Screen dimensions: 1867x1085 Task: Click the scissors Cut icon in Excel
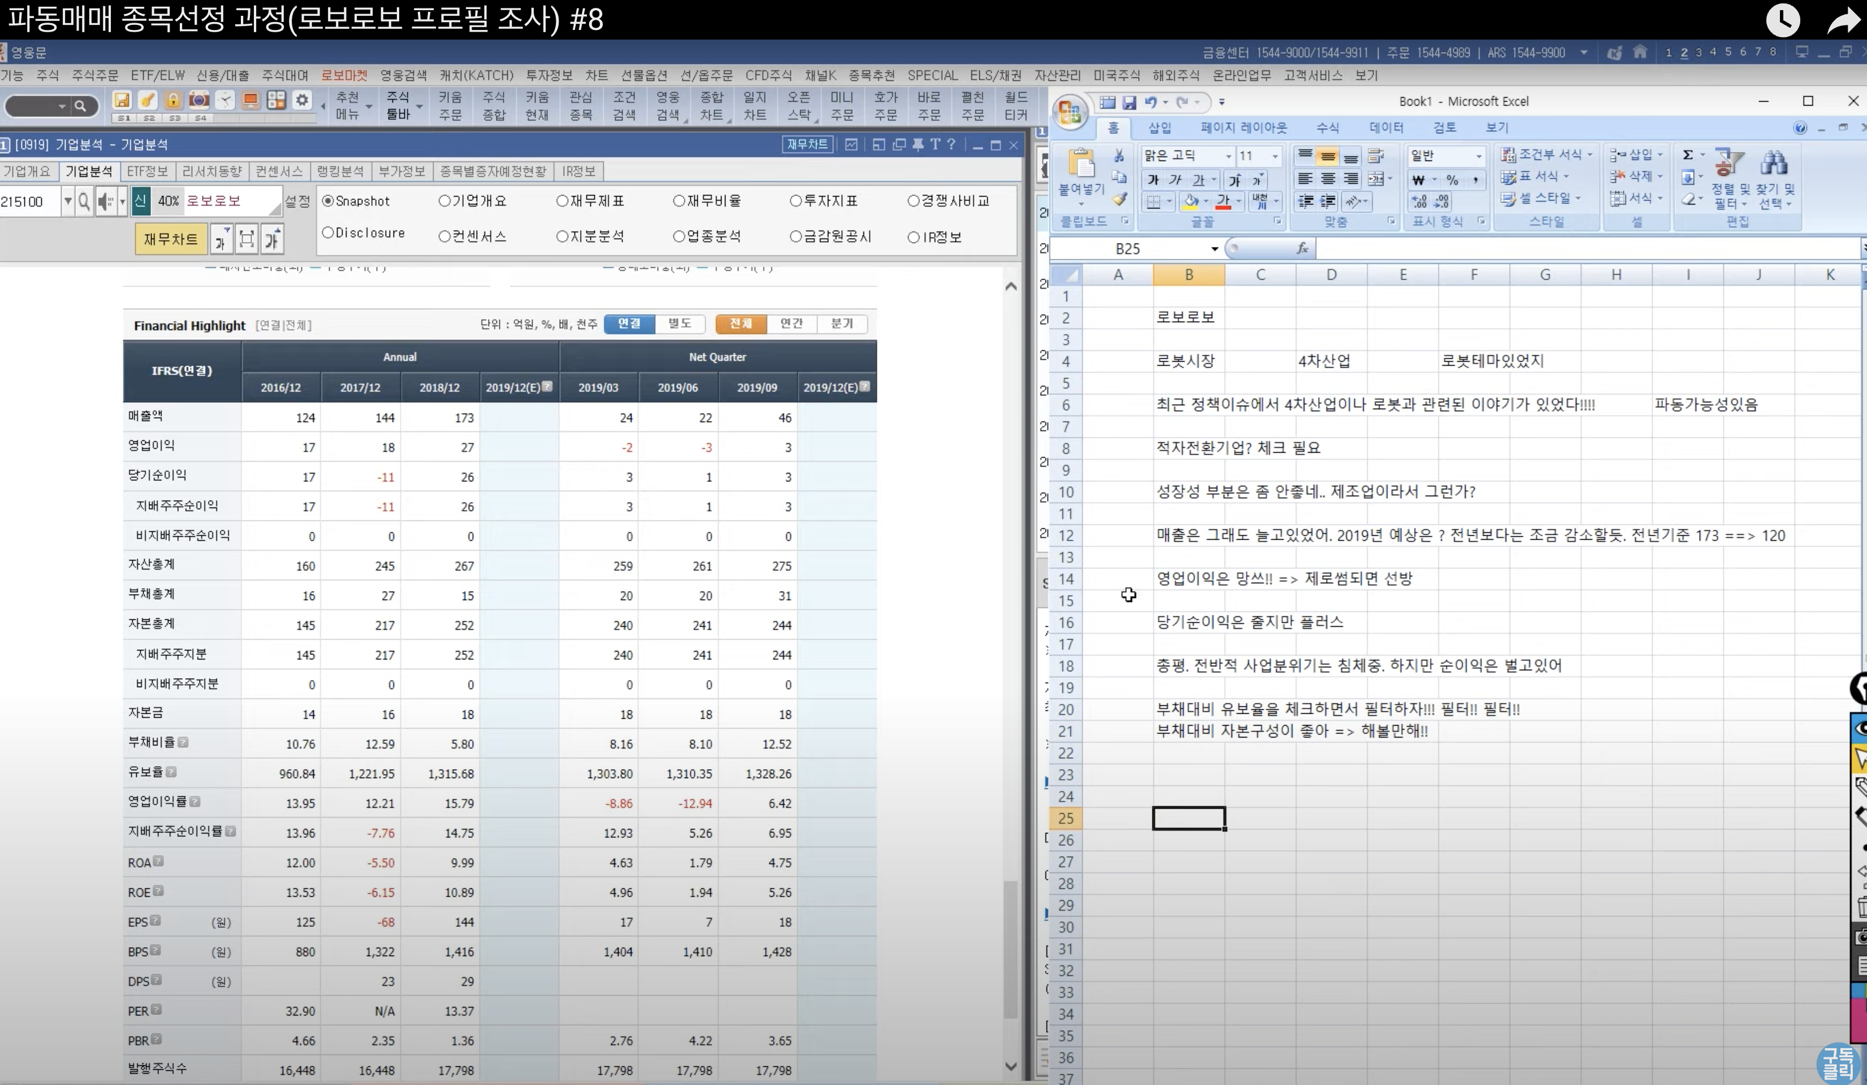click(1119, 155)
